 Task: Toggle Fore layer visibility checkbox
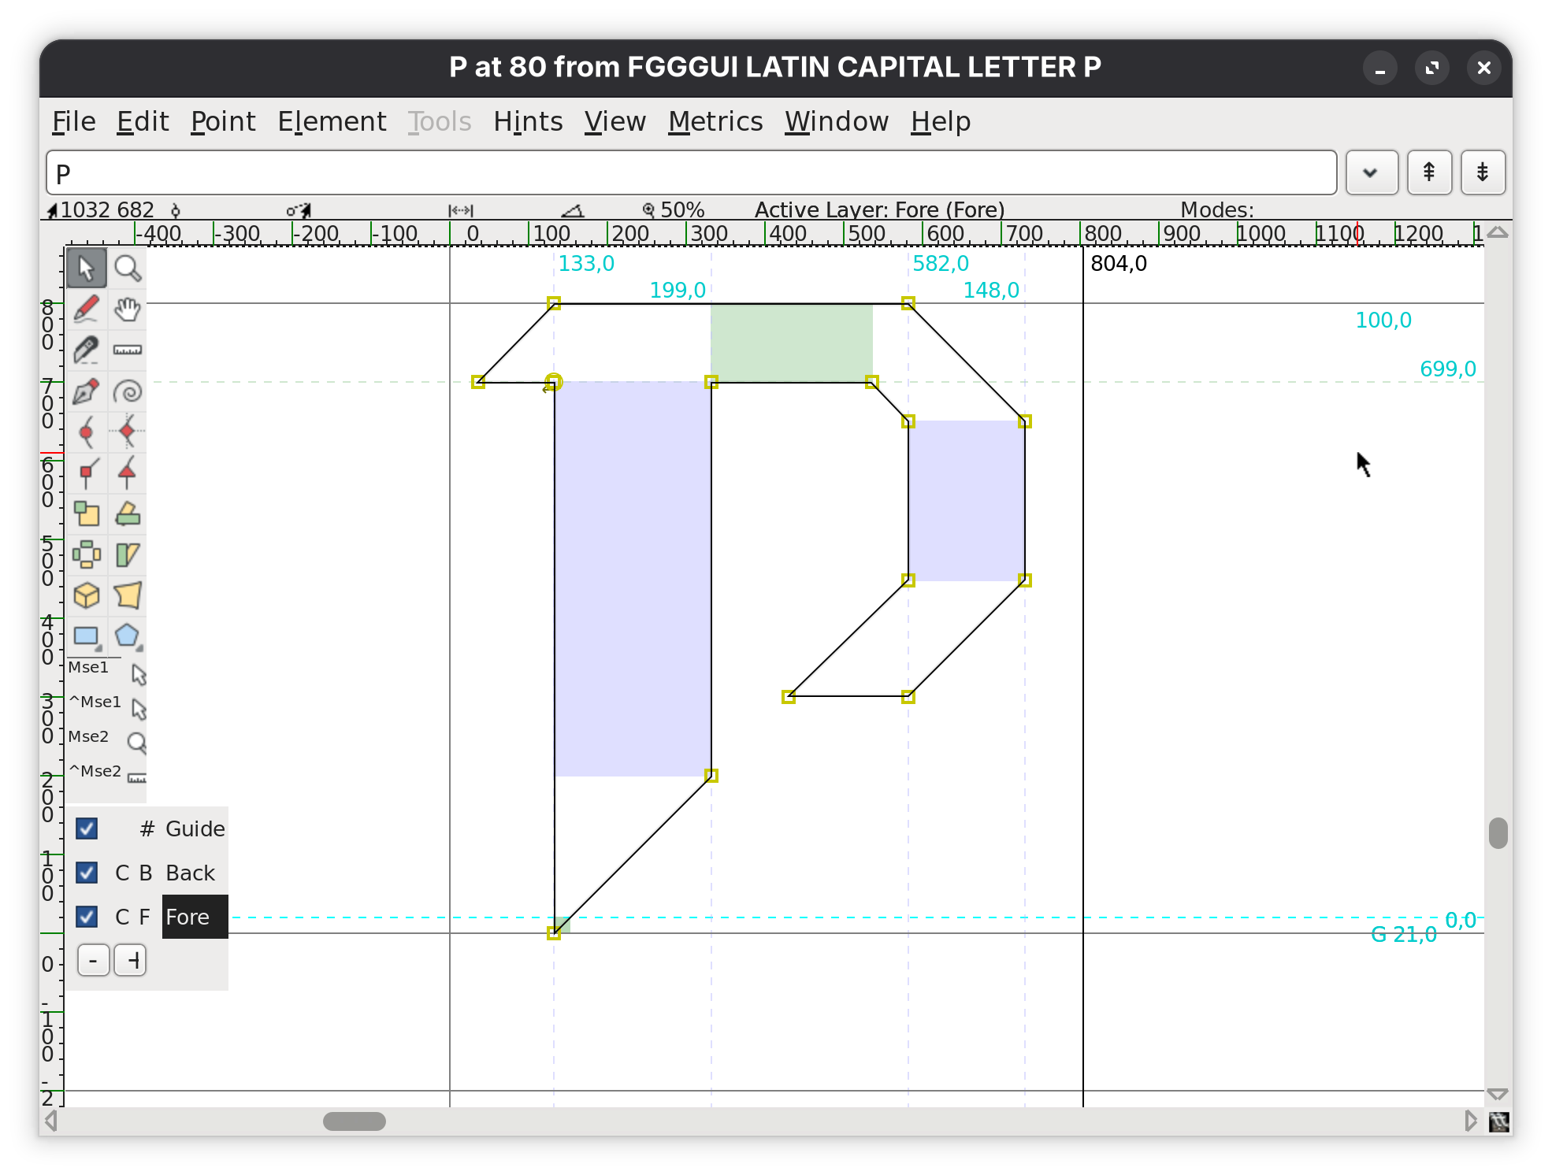87,917
